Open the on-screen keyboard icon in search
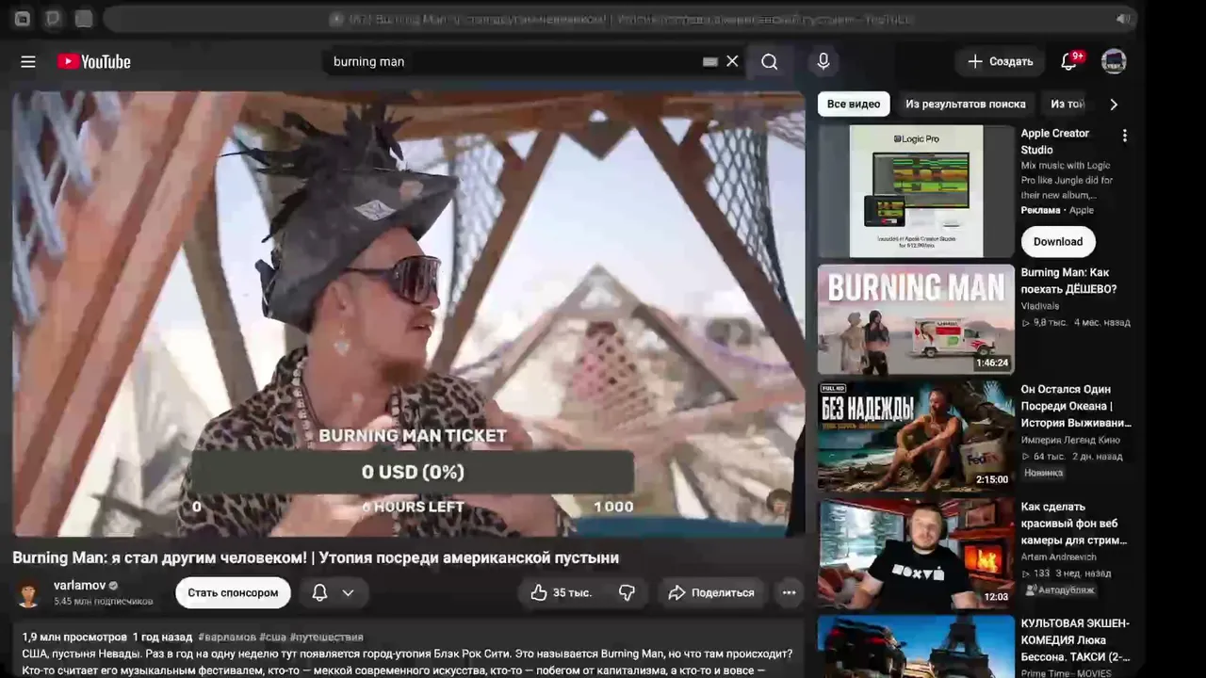The image size is (1206, 678). click(x=710, y=61)
